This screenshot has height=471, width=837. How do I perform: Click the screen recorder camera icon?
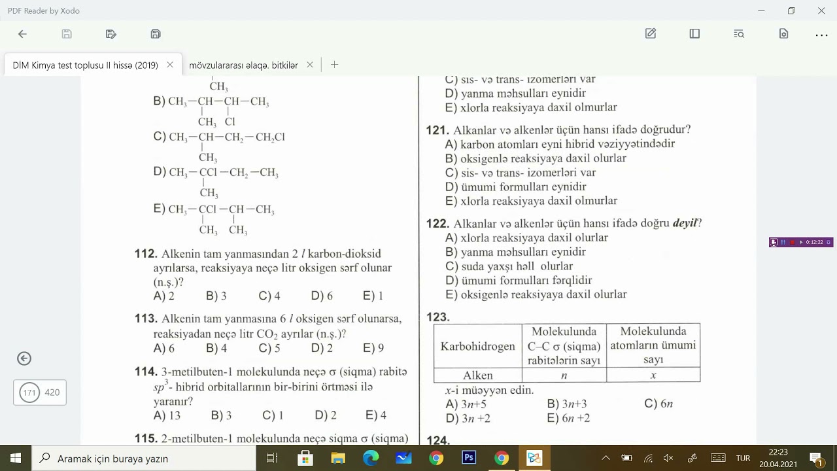pyautogui.click(x=774, y=242)
